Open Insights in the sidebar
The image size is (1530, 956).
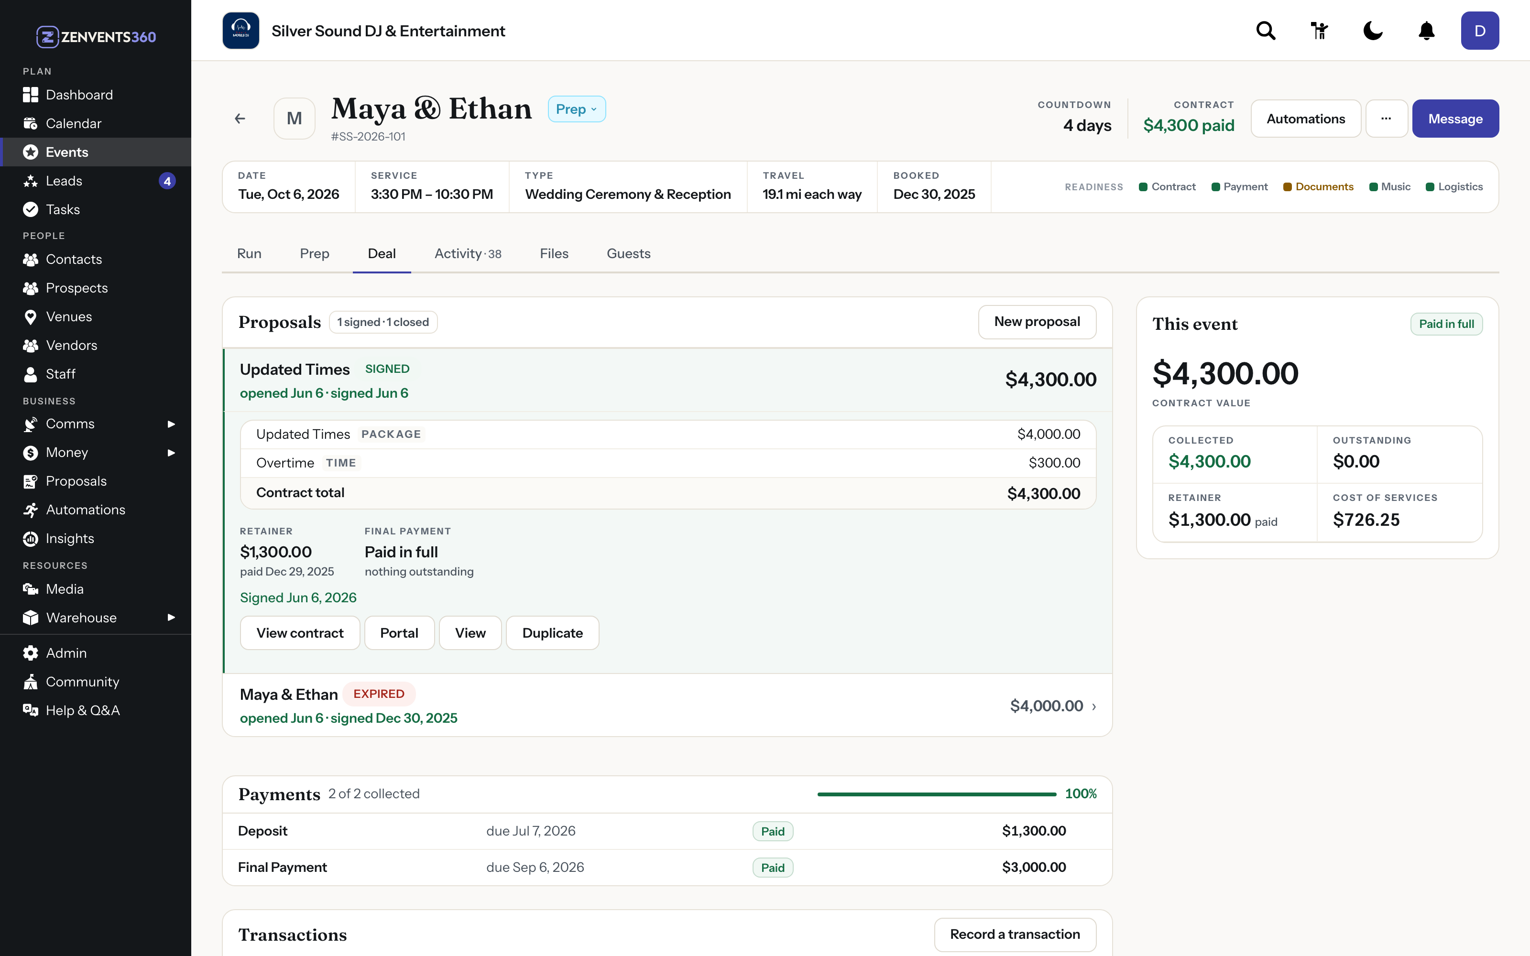point(96,539)
